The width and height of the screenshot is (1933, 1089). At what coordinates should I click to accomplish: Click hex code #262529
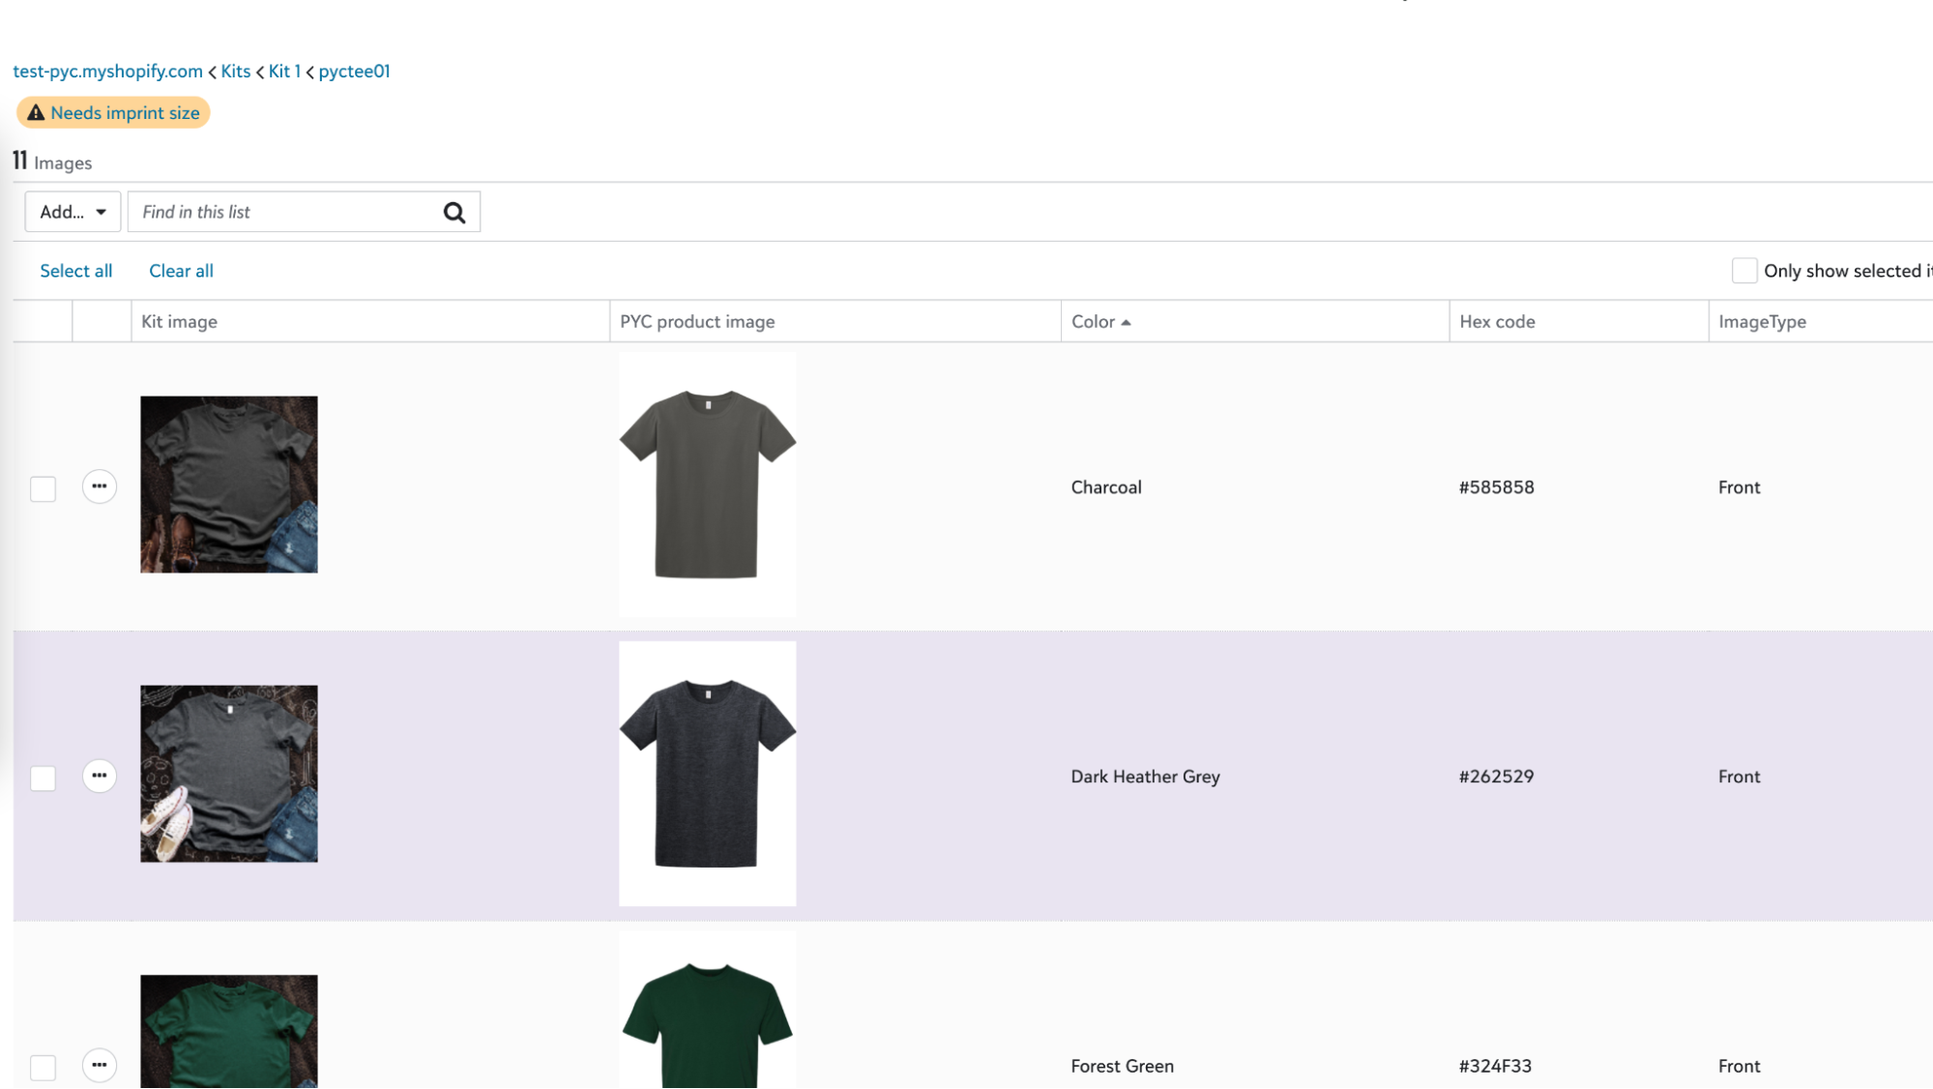point(1496,777)
